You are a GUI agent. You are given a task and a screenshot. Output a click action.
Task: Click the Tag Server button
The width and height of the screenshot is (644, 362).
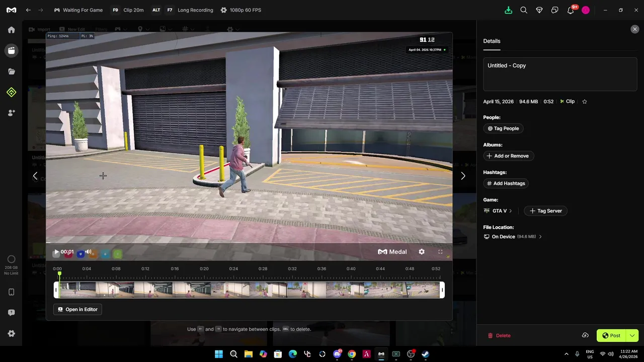pos(546,211)
